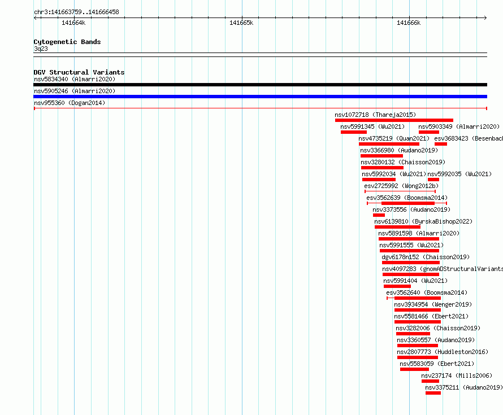
Task: Open variant nsv3282006 (Chaisson2019)
Action: point(438,328)
